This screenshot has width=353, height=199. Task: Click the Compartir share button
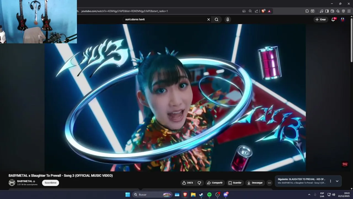[215, 183]
